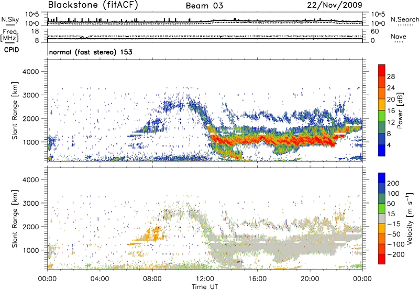Click the -50 label on Velocity colorbar
This screenshot has height=290, width=419.
(394, 234)
